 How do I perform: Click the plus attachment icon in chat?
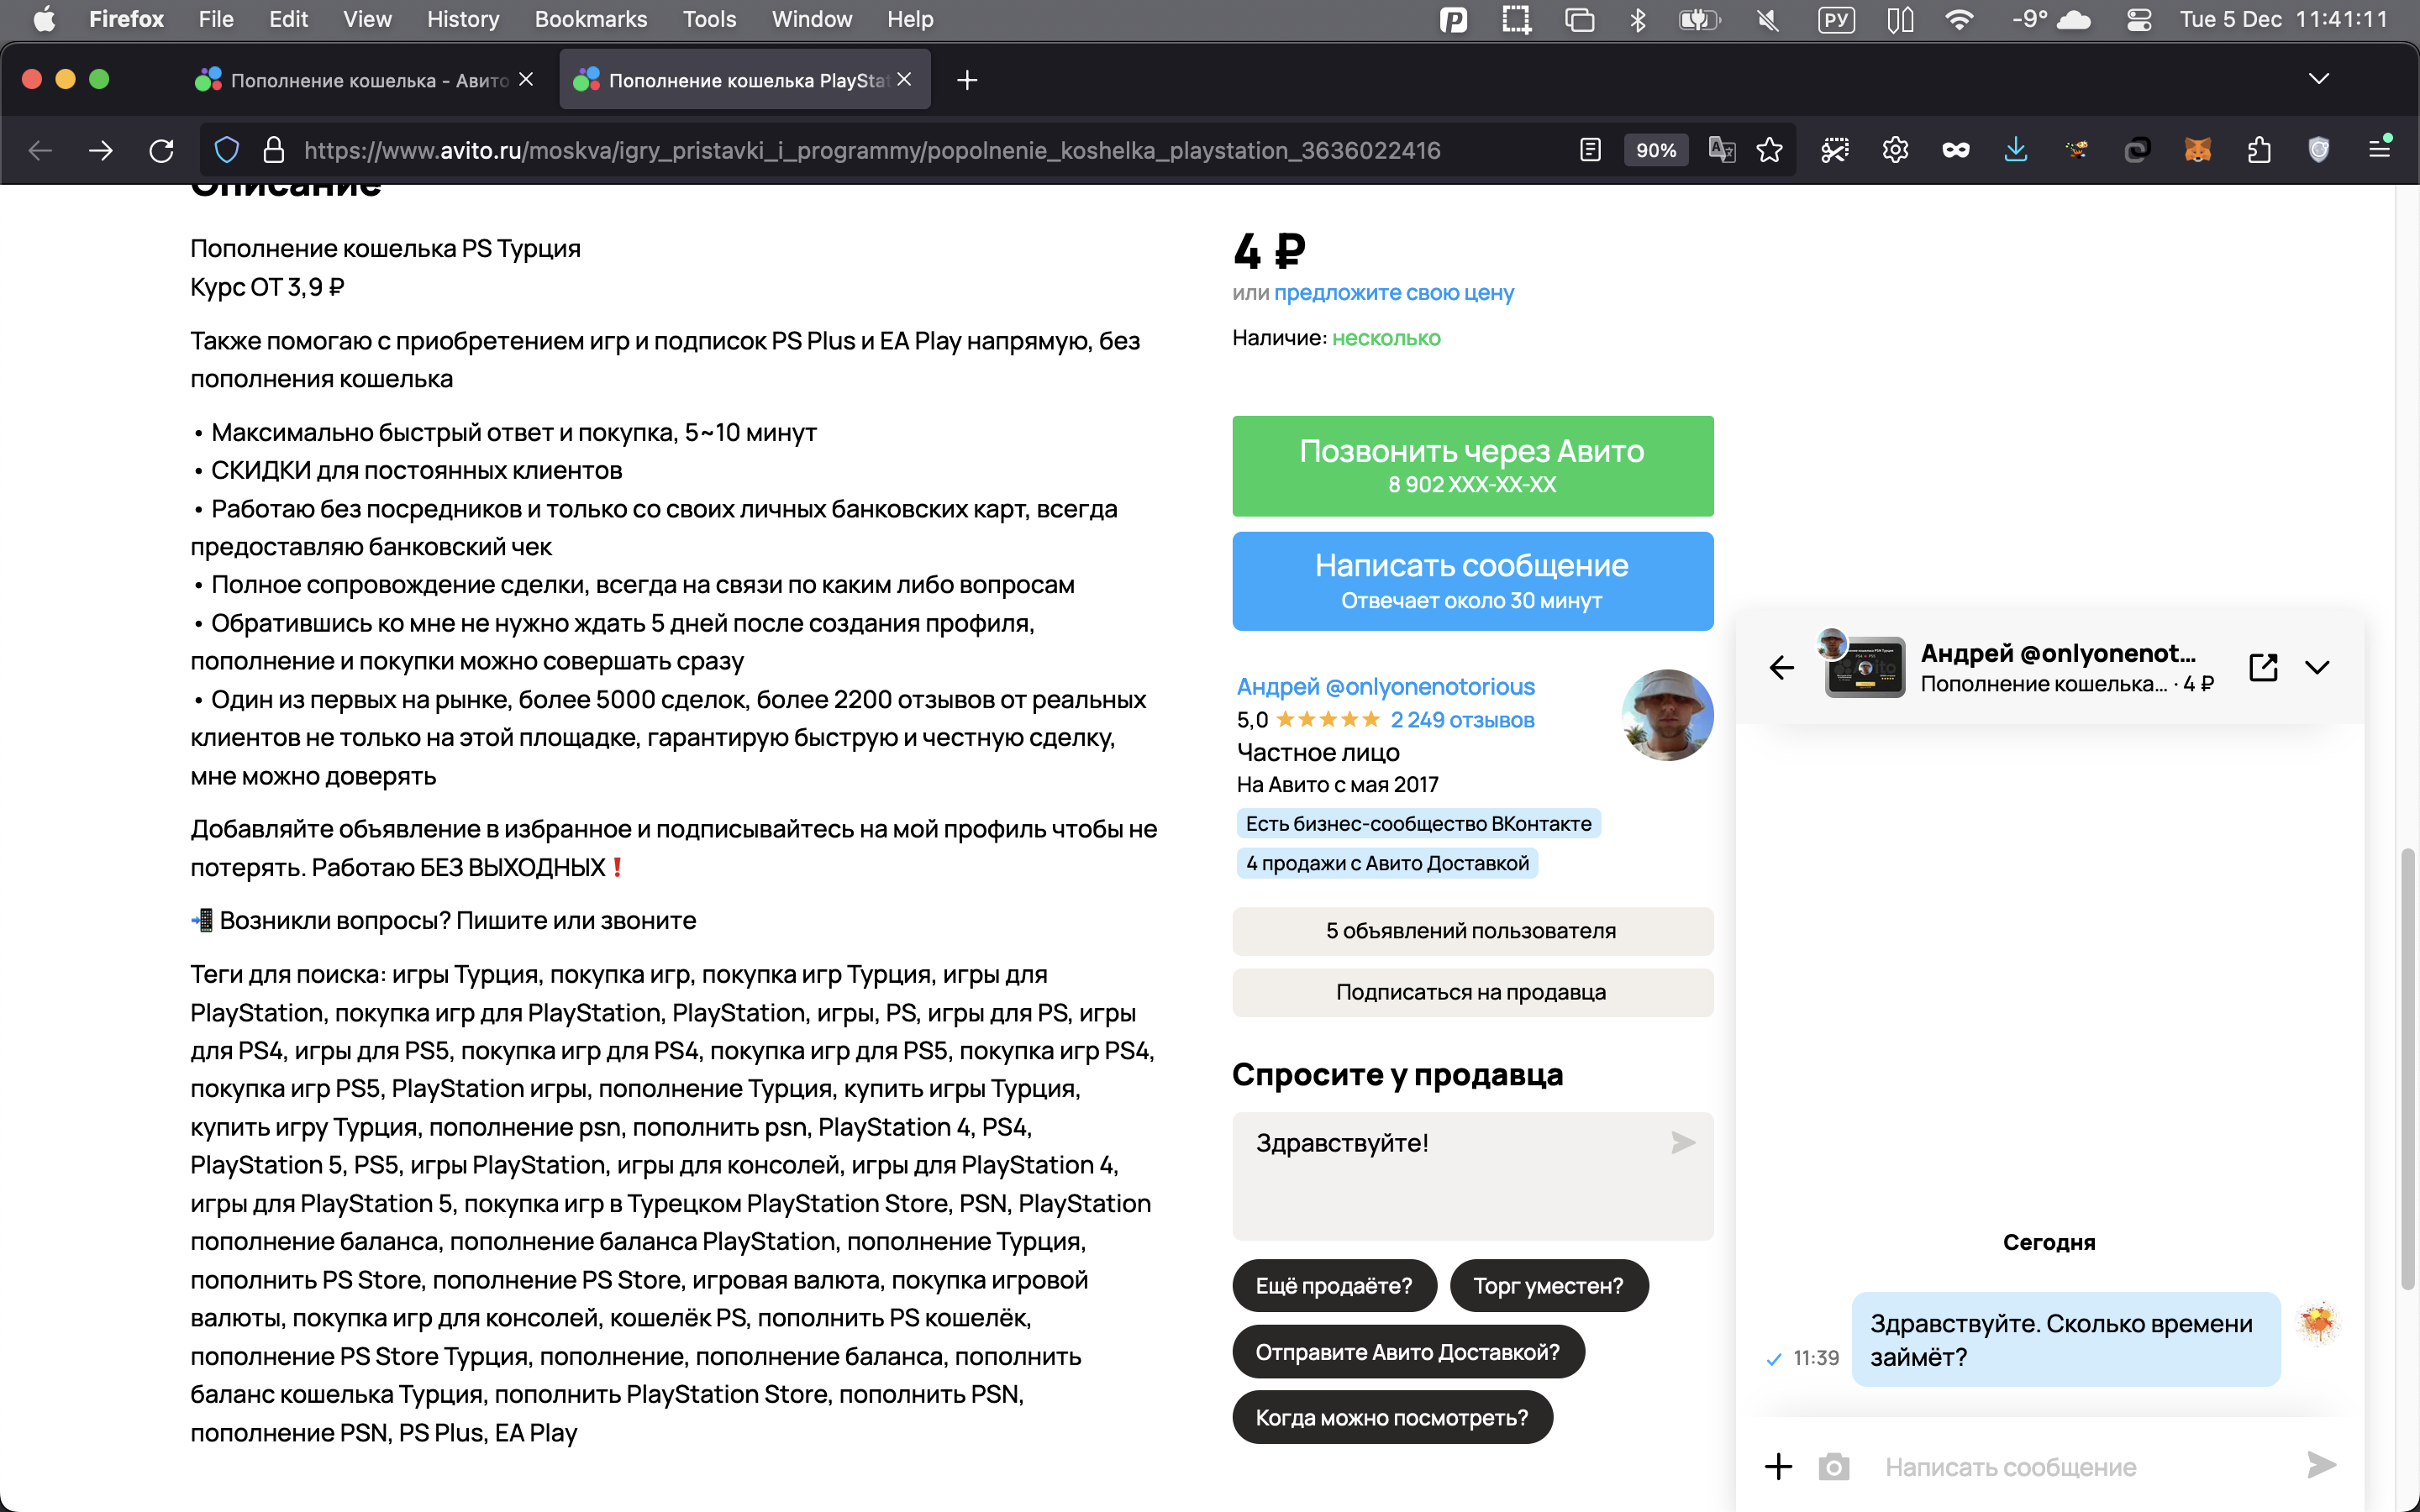point(1778,1466)
